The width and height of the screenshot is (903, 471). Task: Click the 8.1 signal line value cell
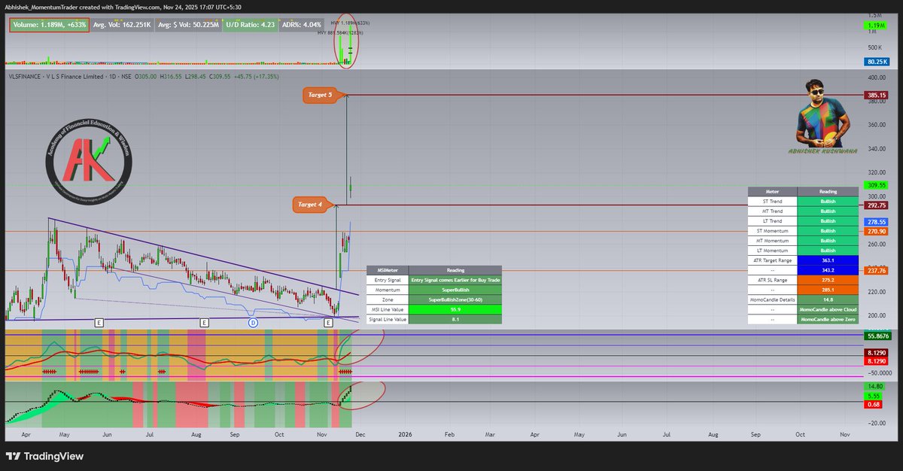455,319
